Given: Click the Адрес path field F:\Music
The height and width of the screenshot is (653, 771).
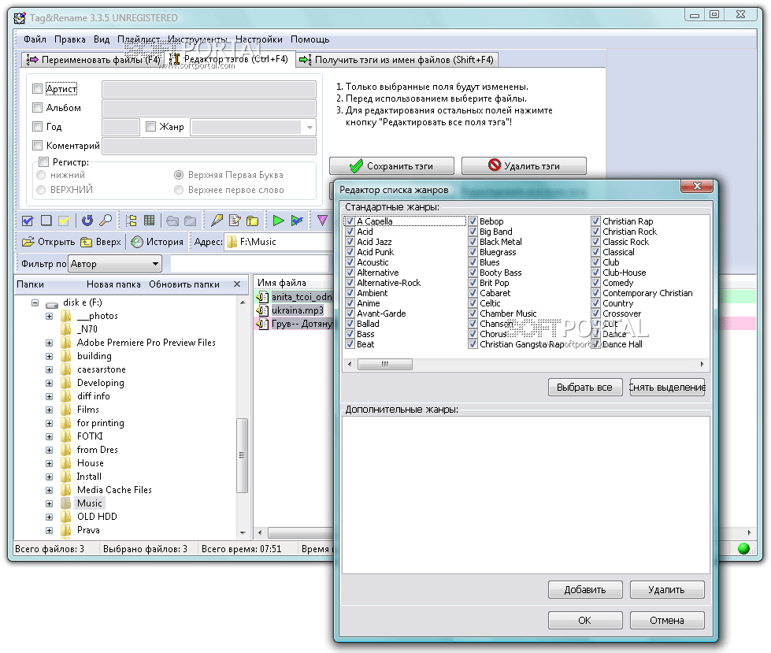Looking at the screenshot, I should click(280, 242).
